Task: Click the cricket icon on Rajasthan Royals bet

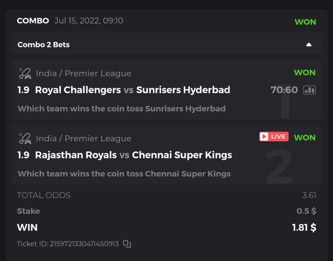Action: (x=25, y=139)
